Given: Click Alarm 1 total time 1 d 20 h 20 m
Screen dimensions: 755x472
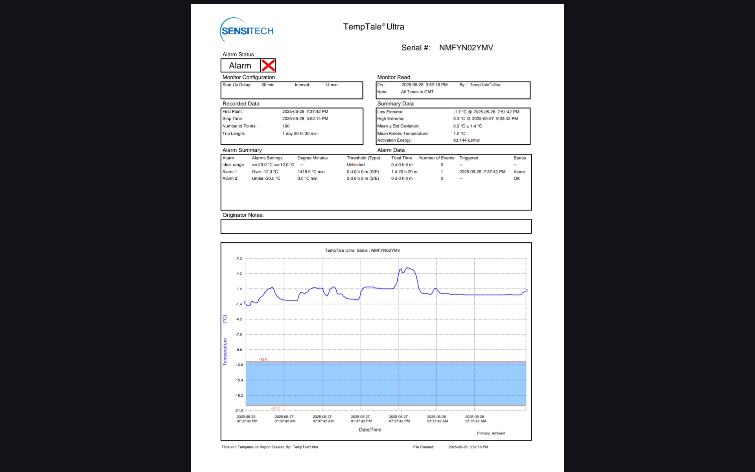Looking at the screenshot, I should coord(404,172).
